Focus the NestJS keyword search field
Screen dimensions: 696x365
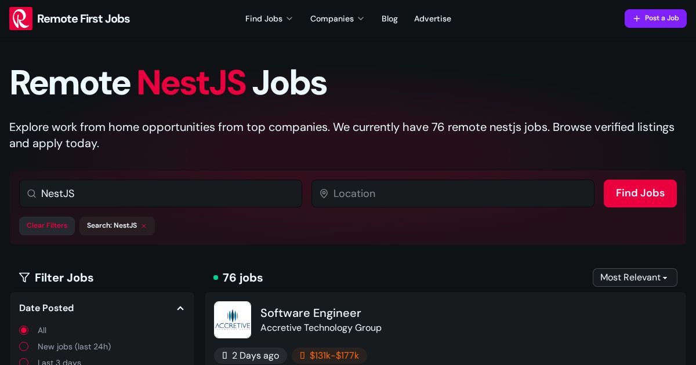coord(161,194)
